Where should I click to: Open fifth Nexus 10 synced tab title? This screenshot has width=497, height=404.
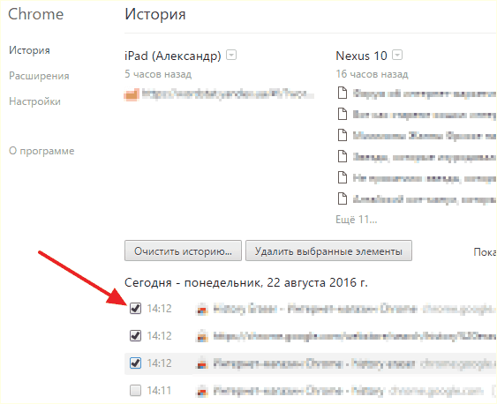(x=425, y=178)
